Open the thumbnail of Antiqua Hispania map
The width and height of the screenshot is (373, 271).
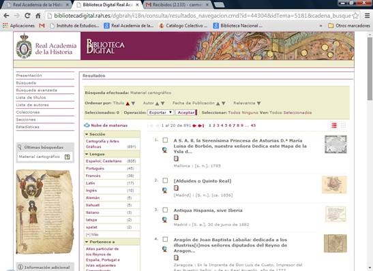(335, 214)
